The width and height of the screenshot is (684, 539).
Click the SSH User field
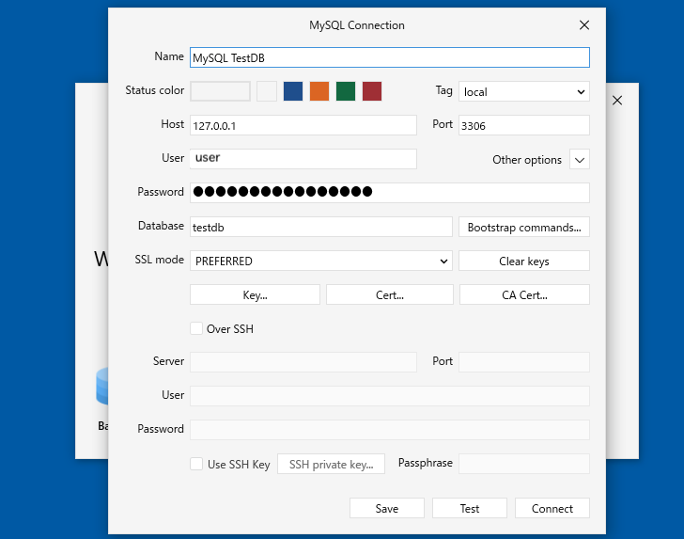point(390,396)
